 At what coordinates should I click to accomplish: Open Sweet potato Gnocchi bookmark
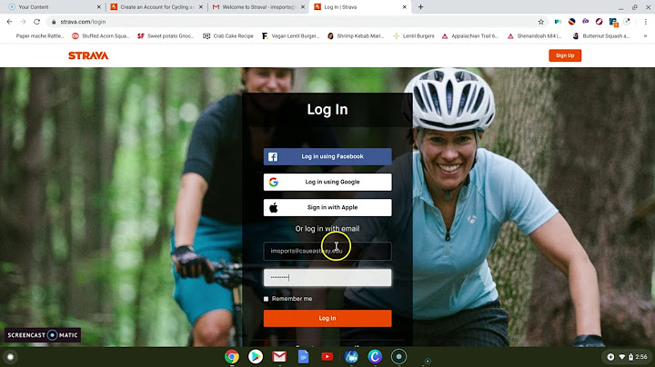[x=166, y=36]
